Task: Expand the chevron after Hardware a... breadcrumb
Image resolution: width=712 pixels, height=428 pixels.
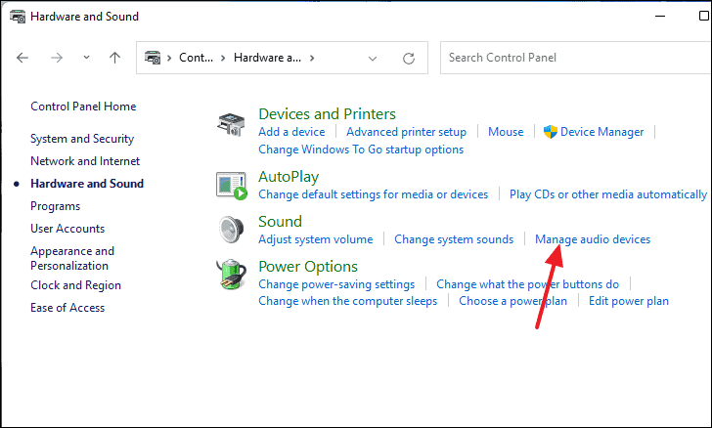Action: pos(312,58)
